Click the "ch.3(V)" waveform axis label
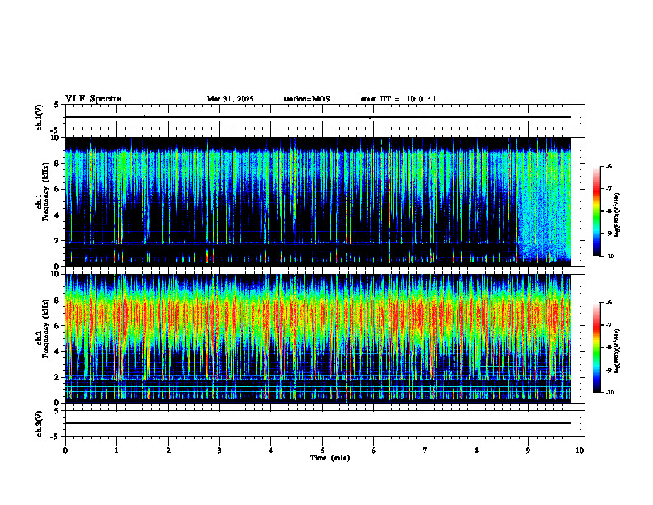 point(39,423)
